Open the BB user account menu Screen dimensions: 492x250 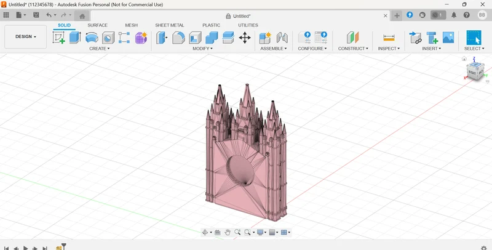pos(482,15)
